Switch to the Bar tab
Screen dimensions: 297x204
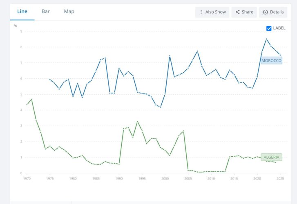tap(46, 11)
